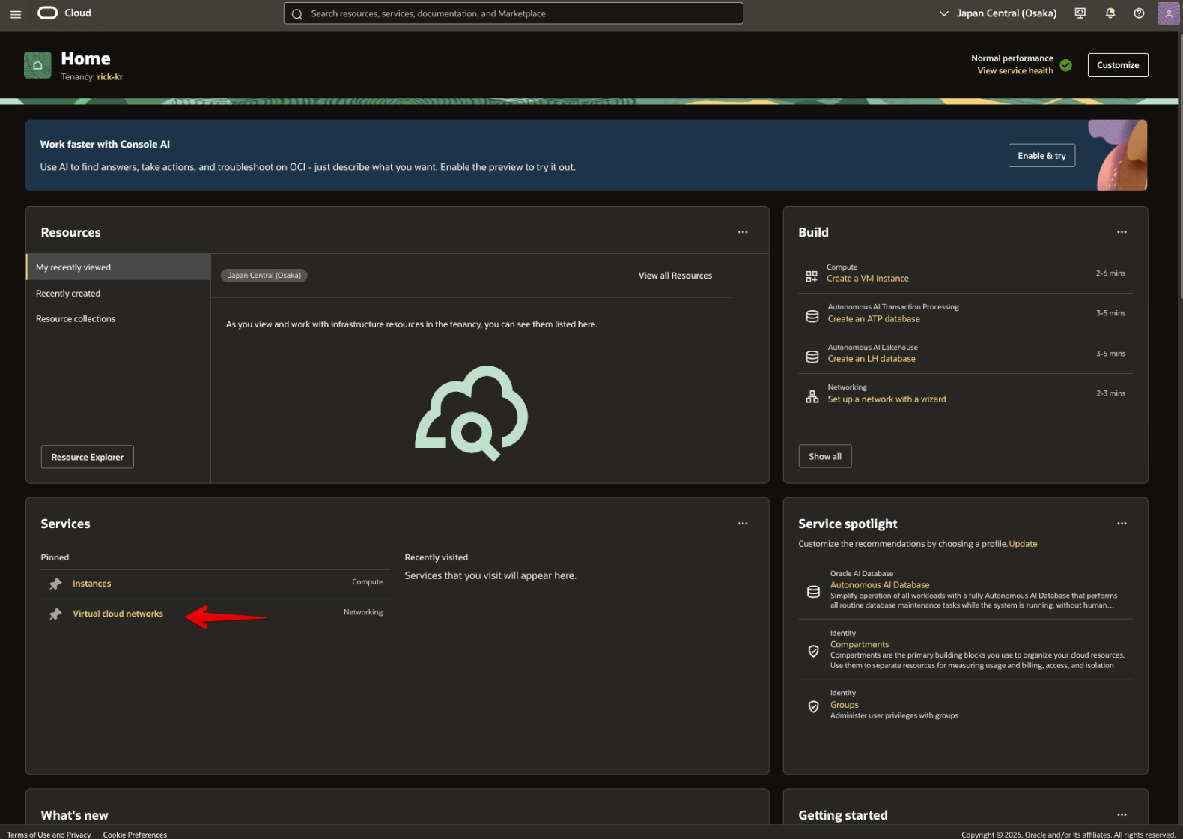Open the Compartments link
1183x839 pixels.
coord(860,645)
